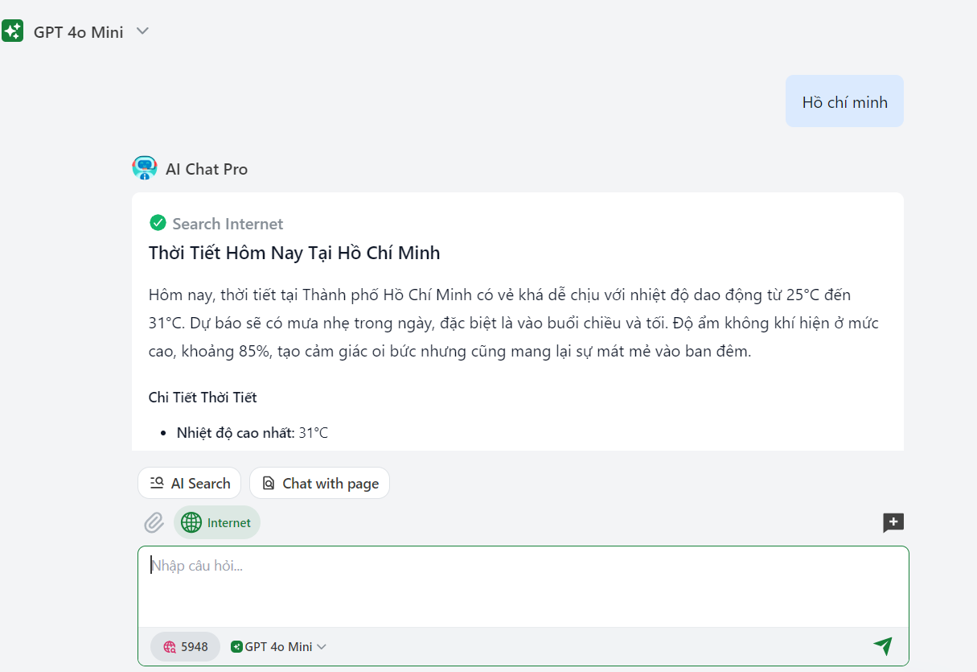Click the "Hồ chí minh" user message bubble
Image resolution: width=977 pixels, height=672 pixels.
(x=844, y=102)
